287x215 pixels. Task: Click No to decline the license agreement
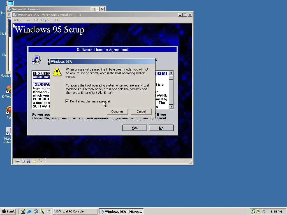(x=161, y=128)
